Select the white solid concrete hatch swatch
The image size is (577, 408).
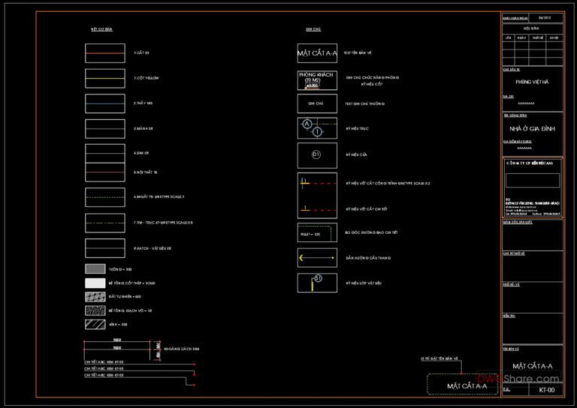95,283
